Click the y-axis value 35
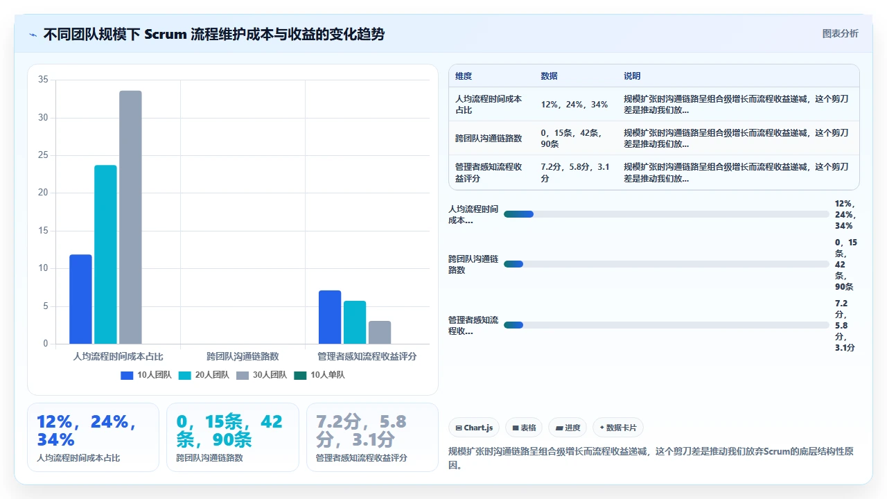The height and width of the screenshot is (499, 887). pos(43,80)
